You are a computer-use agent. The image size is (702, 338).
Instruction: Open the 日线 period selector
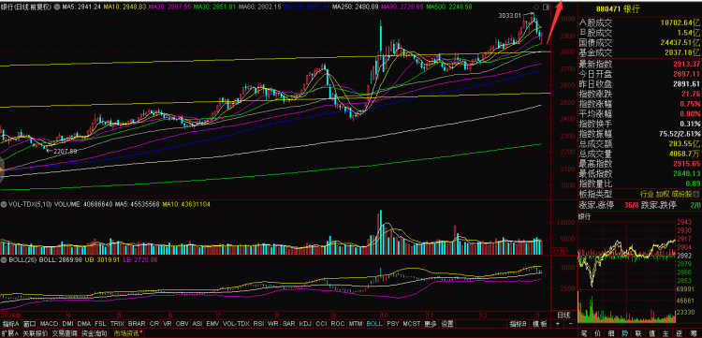(x=563, y=315)
